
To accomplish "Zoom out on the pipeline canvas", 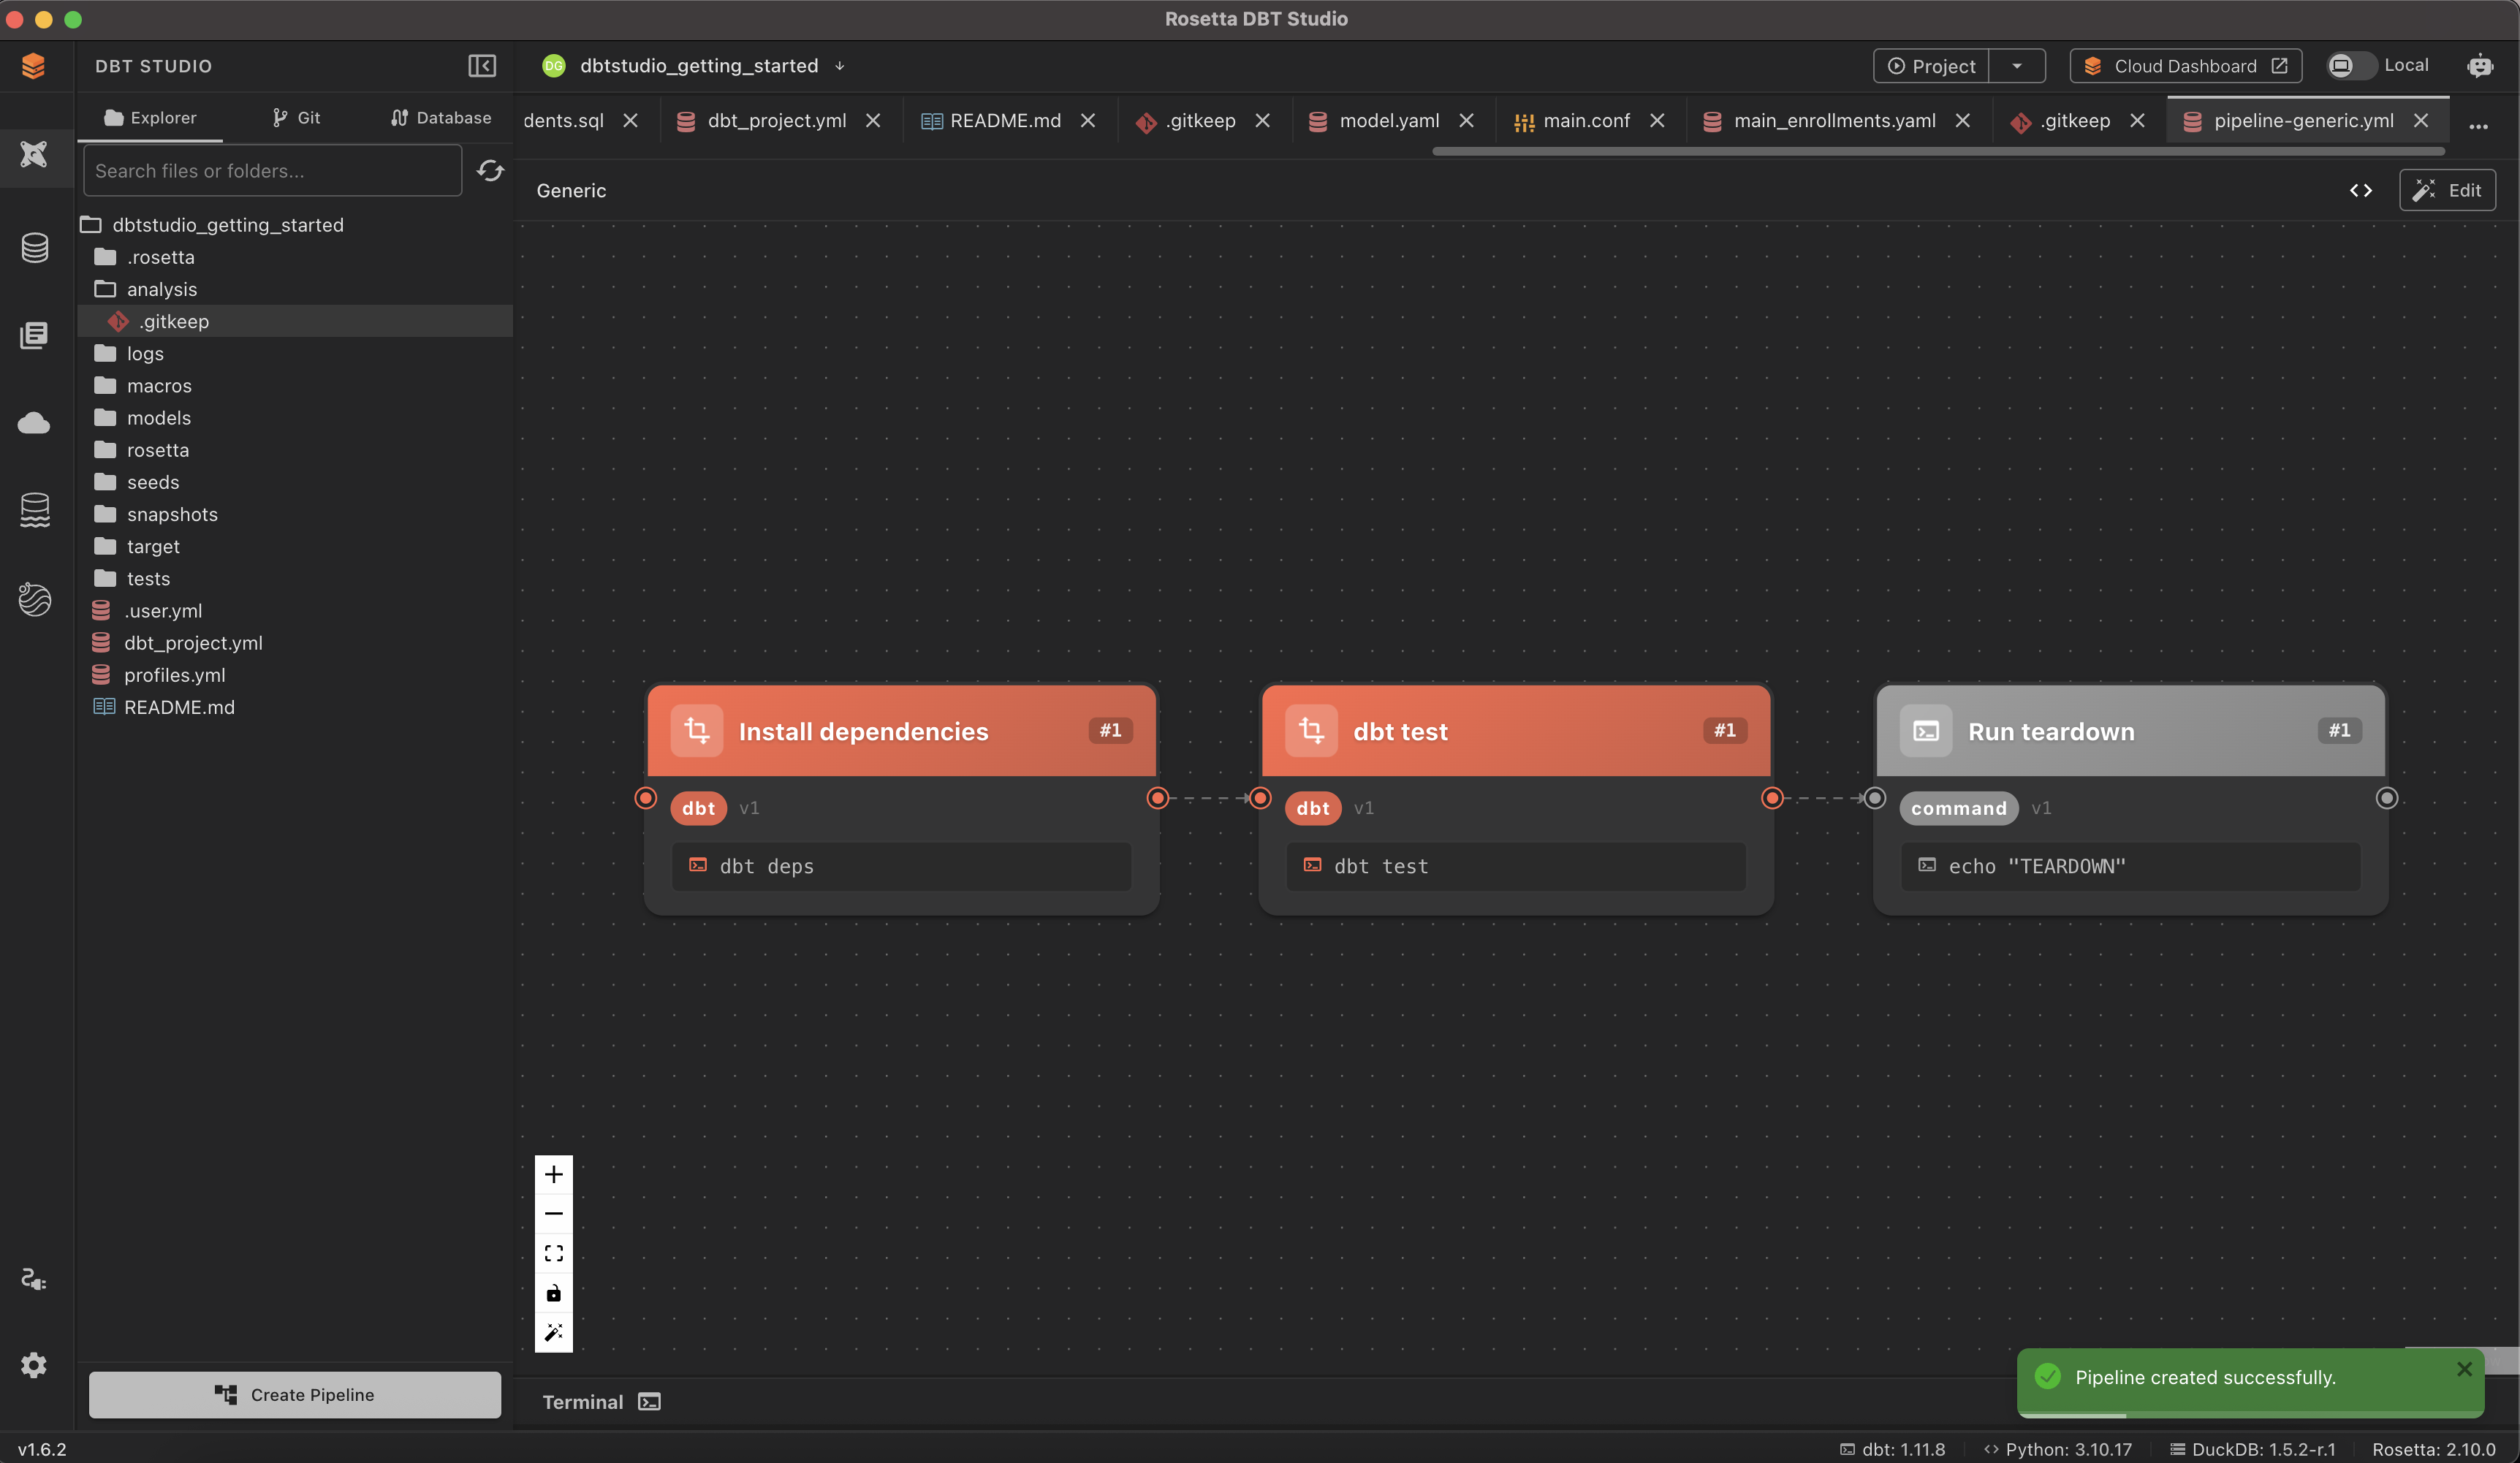I will point(554,1214).
